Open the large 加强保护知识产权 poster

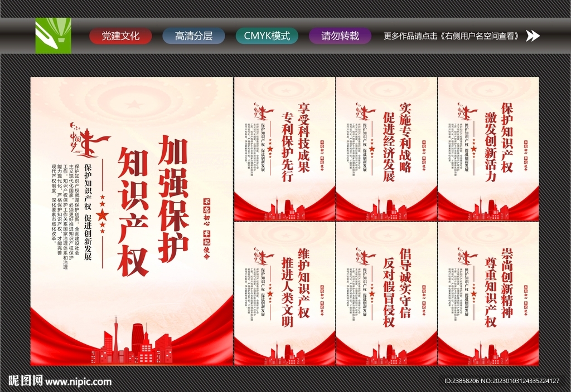click(x=132, y=221)
